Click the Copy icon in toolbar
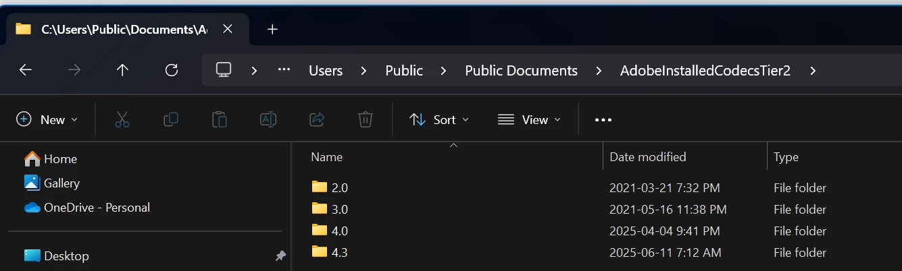Viewport: 902px width, 271px height. tap(171, 119)
